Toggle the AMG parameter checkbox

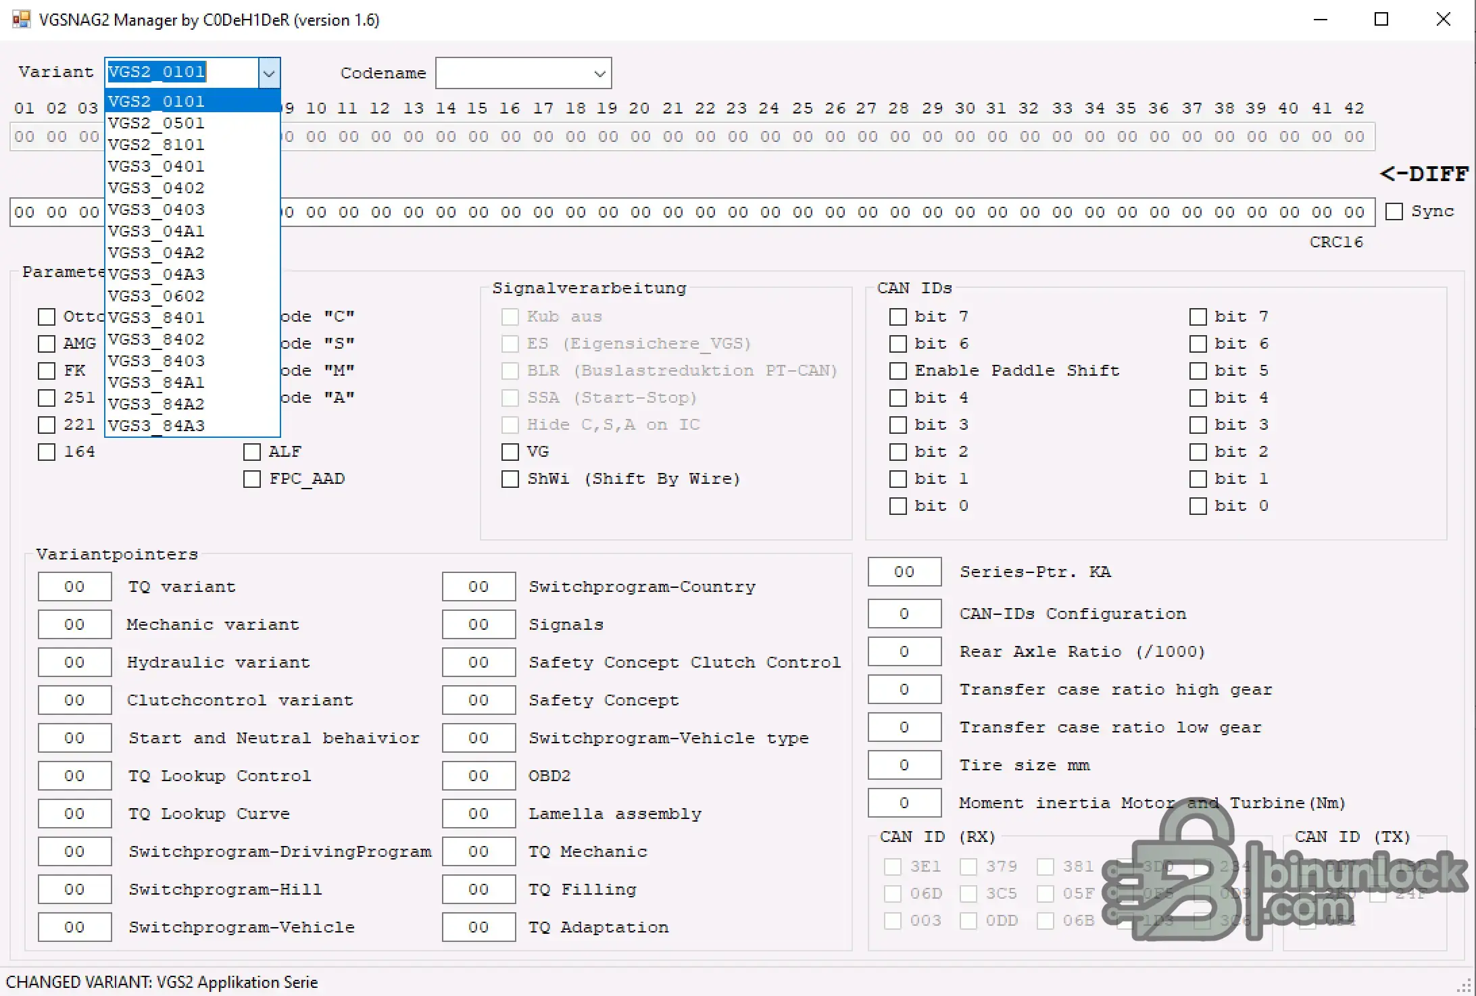47,344
